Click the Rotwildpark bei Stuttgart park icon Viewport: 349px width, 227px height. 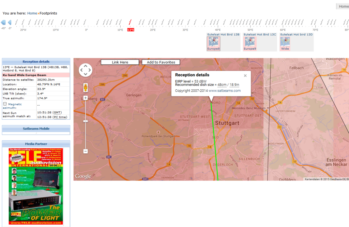pyautogui.click(x=158, y=132)
